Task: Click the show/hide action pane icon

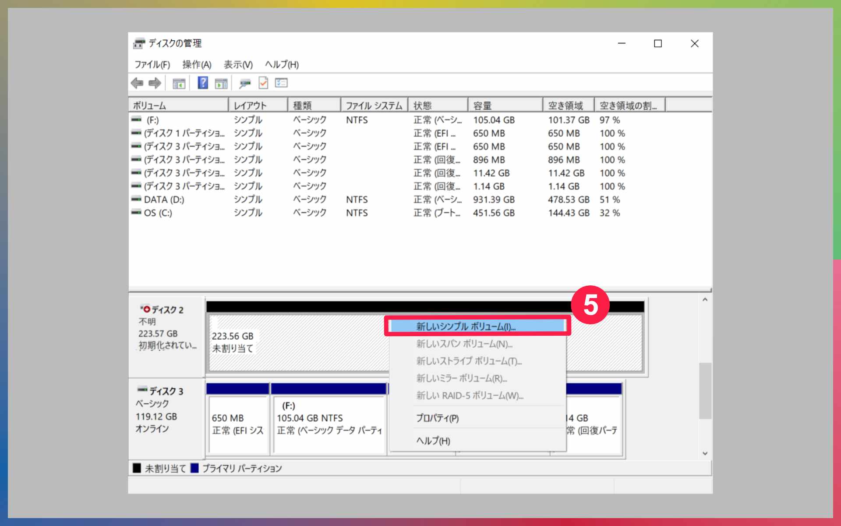Action: click(x=221, y=83)
